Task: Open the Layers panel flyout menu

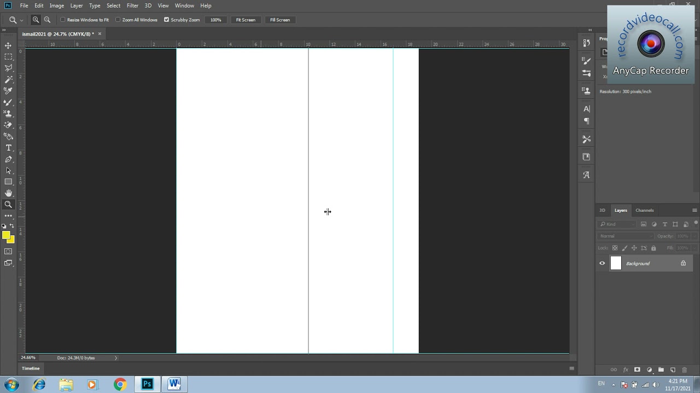Action: pos(695,210)
